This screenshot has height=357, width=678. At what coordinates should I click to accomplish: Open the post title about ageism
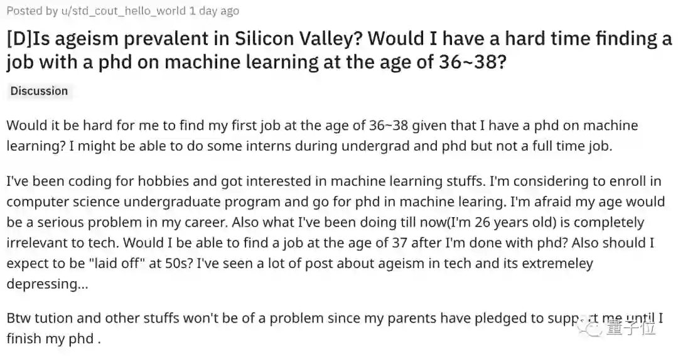(x=339, y=50)
